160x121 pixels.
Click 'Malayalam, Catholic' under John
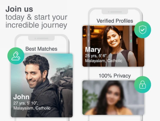pos(32,108)
